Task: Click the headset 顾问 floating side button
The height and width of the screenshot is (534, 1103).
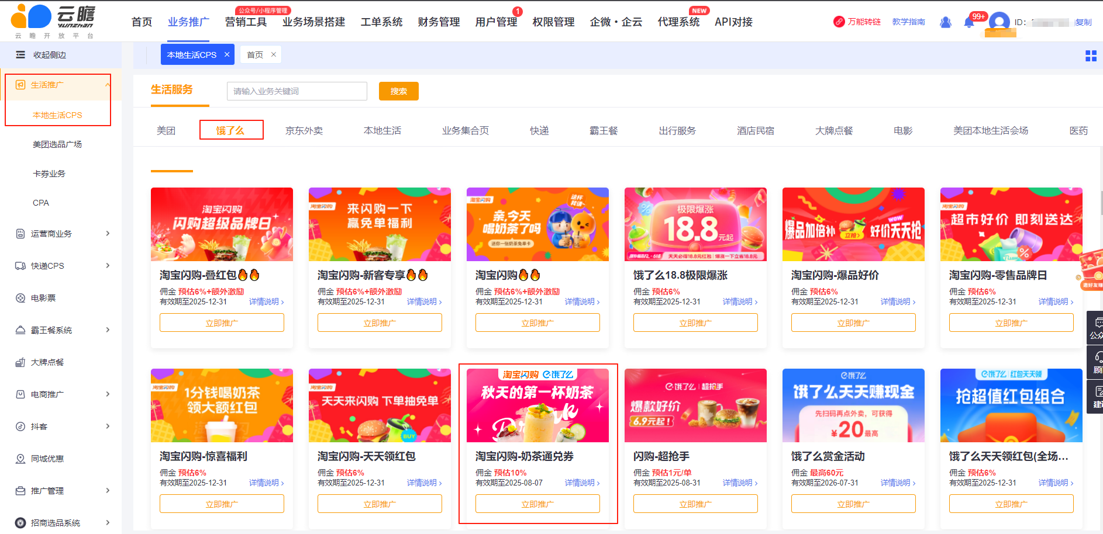Action: click(x=1095, y=362)
